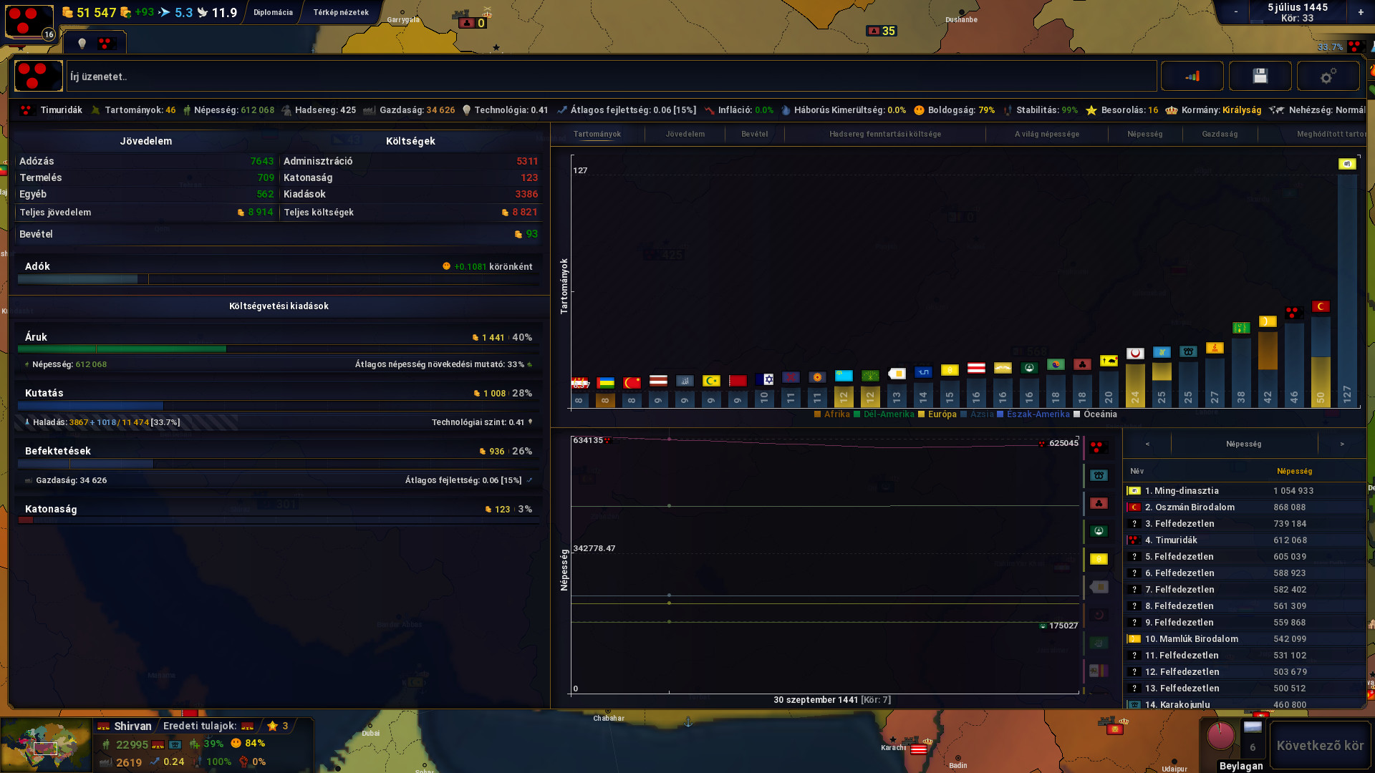Click the statistics bar chart icon

click(x=1192, y=76)
